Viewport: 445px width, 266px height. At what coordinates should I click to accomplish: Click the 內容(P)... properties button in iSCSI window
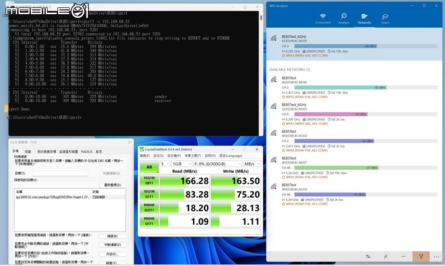(x=112, y=254)
